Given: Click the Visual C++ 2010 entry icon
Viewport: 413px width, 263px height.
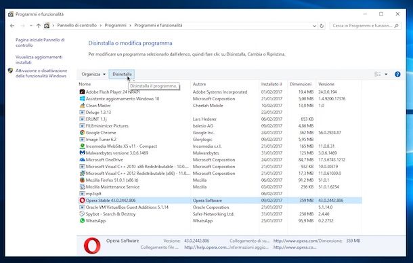Looking at the screenshot, I should point(82,167).
